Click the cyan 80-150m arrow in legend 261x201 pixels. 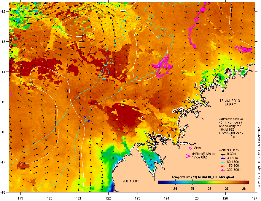[x=223, y=162]
